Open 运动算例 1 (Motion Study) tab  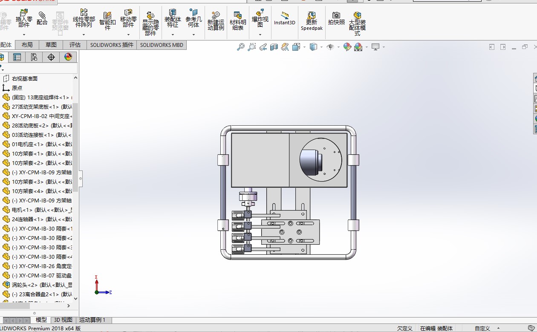coord(93,320)
